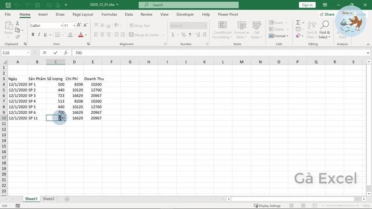Image resolution: width=372 pixels, height=209 pixels.
Task: Confirm entry with formula bar checkmark
Action: pyautogui.click(x=55, y=53)
